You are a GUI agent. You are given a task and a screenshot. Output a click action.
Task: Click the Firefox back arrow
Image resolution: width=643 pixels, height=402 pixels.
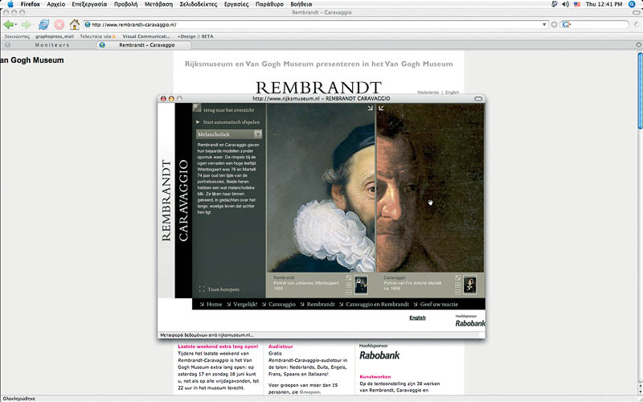[8, 25]
